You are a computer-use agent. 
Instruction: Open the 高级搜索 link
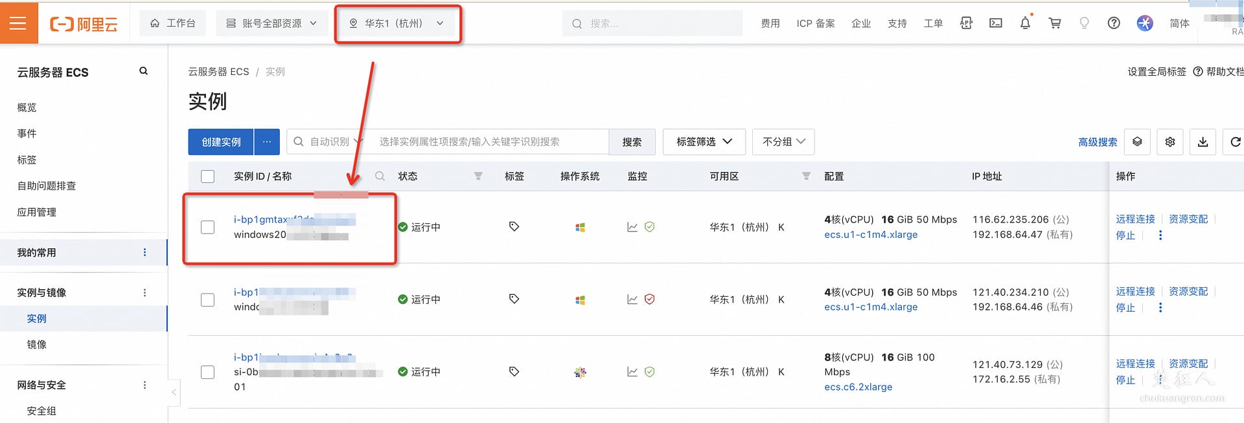pos(1098,142)
